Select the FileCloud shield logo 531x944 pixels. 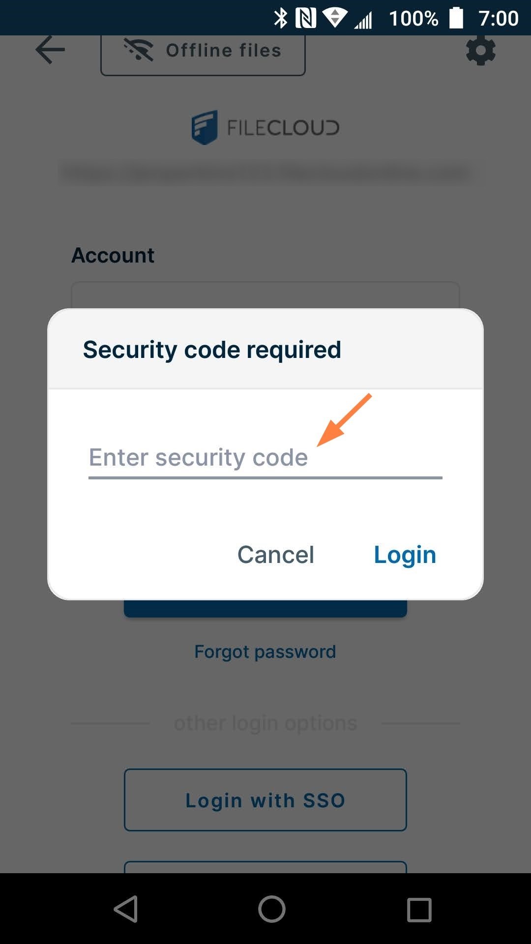(x=205, y=126)
